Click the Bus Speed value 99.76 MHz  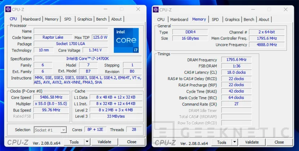51,110
